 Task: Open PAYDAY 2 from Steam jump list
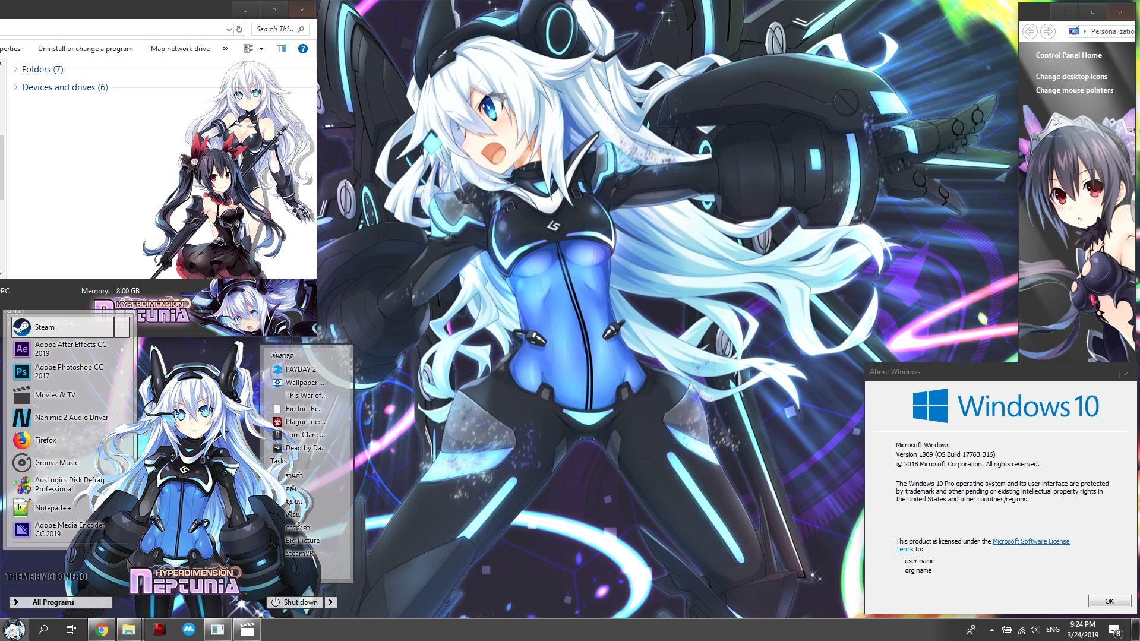click(300, 370)
